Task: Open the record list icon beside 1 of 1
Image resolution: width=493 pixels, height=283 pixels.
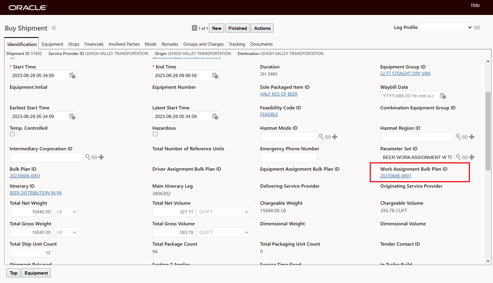Action: click(x=194, y=28)
